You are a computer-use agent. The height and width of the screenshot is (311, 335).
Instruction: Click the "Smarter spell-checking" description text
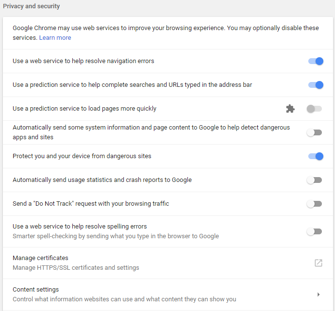[116, 236]
